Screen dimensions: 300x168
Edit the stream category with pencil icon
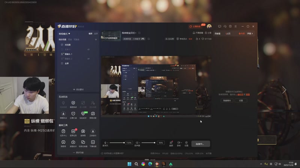point(148,39)
